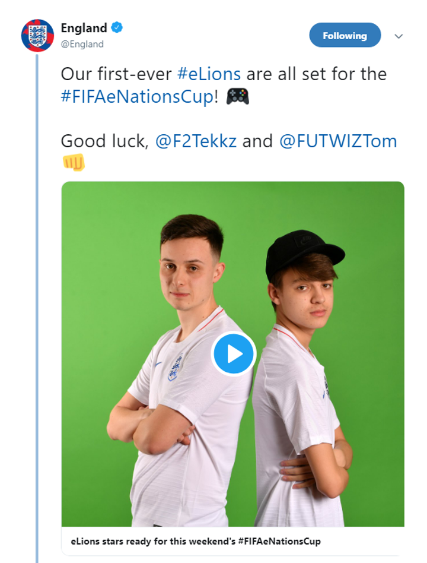Screen dimensions: 427x563
Task: Visit the @FUTWIZTom profile mention
Action: [338, 141]
